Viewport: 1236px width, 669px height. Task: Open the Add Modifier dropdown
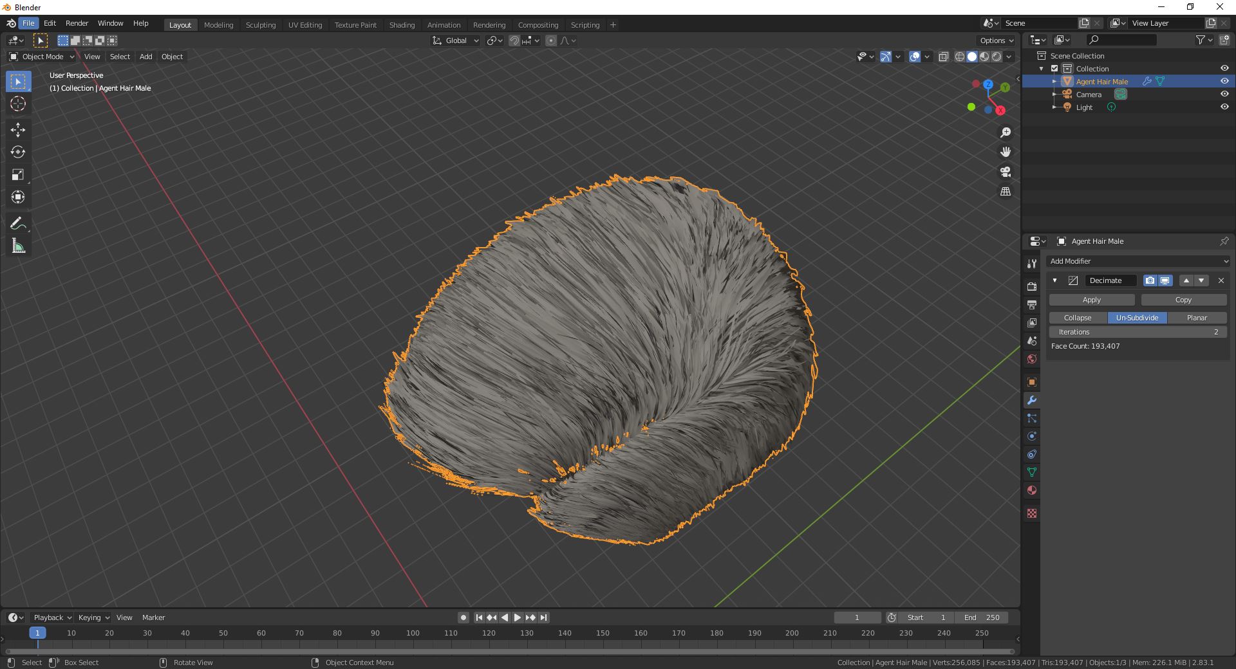pyautogui.click(x=1138, y=261)
